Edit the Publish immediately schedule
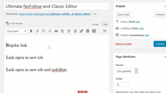This screenshot has width=166, height=93. click(x=147, y=35)
